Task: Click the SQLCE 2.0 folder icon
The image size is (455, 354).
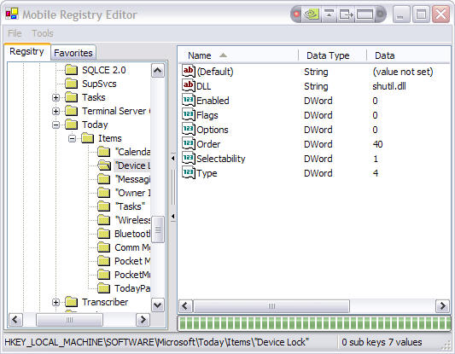Action: (x=72, y=70)
